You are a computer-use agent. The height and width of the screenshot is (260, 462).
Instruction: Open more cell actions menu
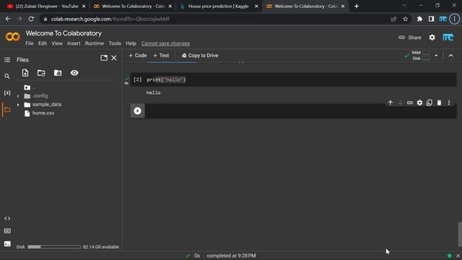point(449,103)
